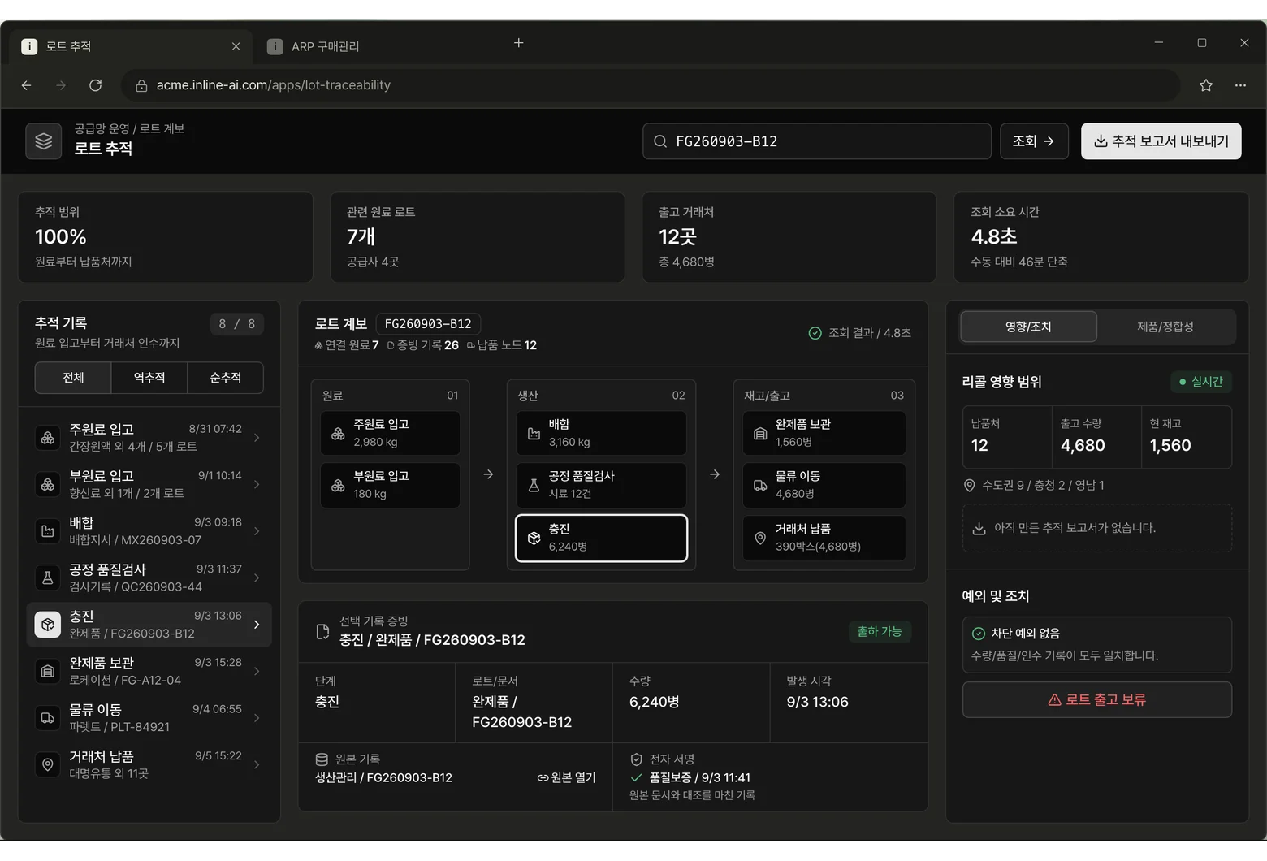1267x861 pixels.
Task: Click the document icon beside 선택 기록 증빙
Action: pos(322,631)
